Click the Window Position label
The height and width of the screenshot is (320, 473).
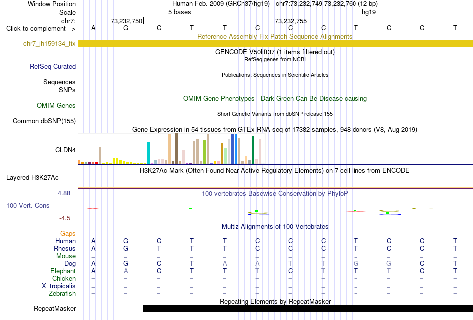[x=52, y=4]
